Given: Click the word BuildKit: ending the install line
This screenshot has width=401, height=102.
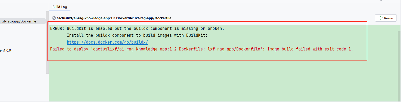Looking at the screenshot, I should click(x=198, y=35).
